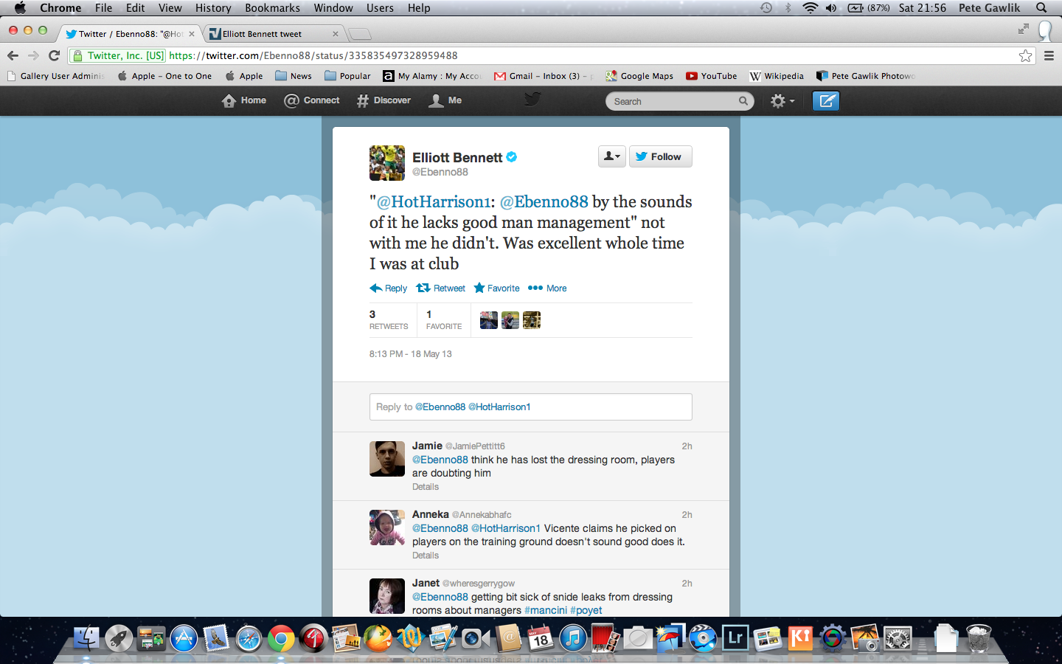
Task: Retweet Elliott Bennett's tweet
Action: pos(441,288)
